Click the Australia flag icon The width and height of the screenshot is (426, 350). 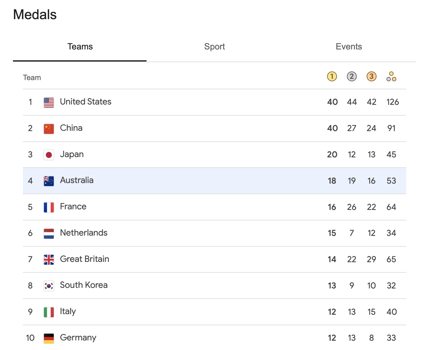[x=49, y=181]
